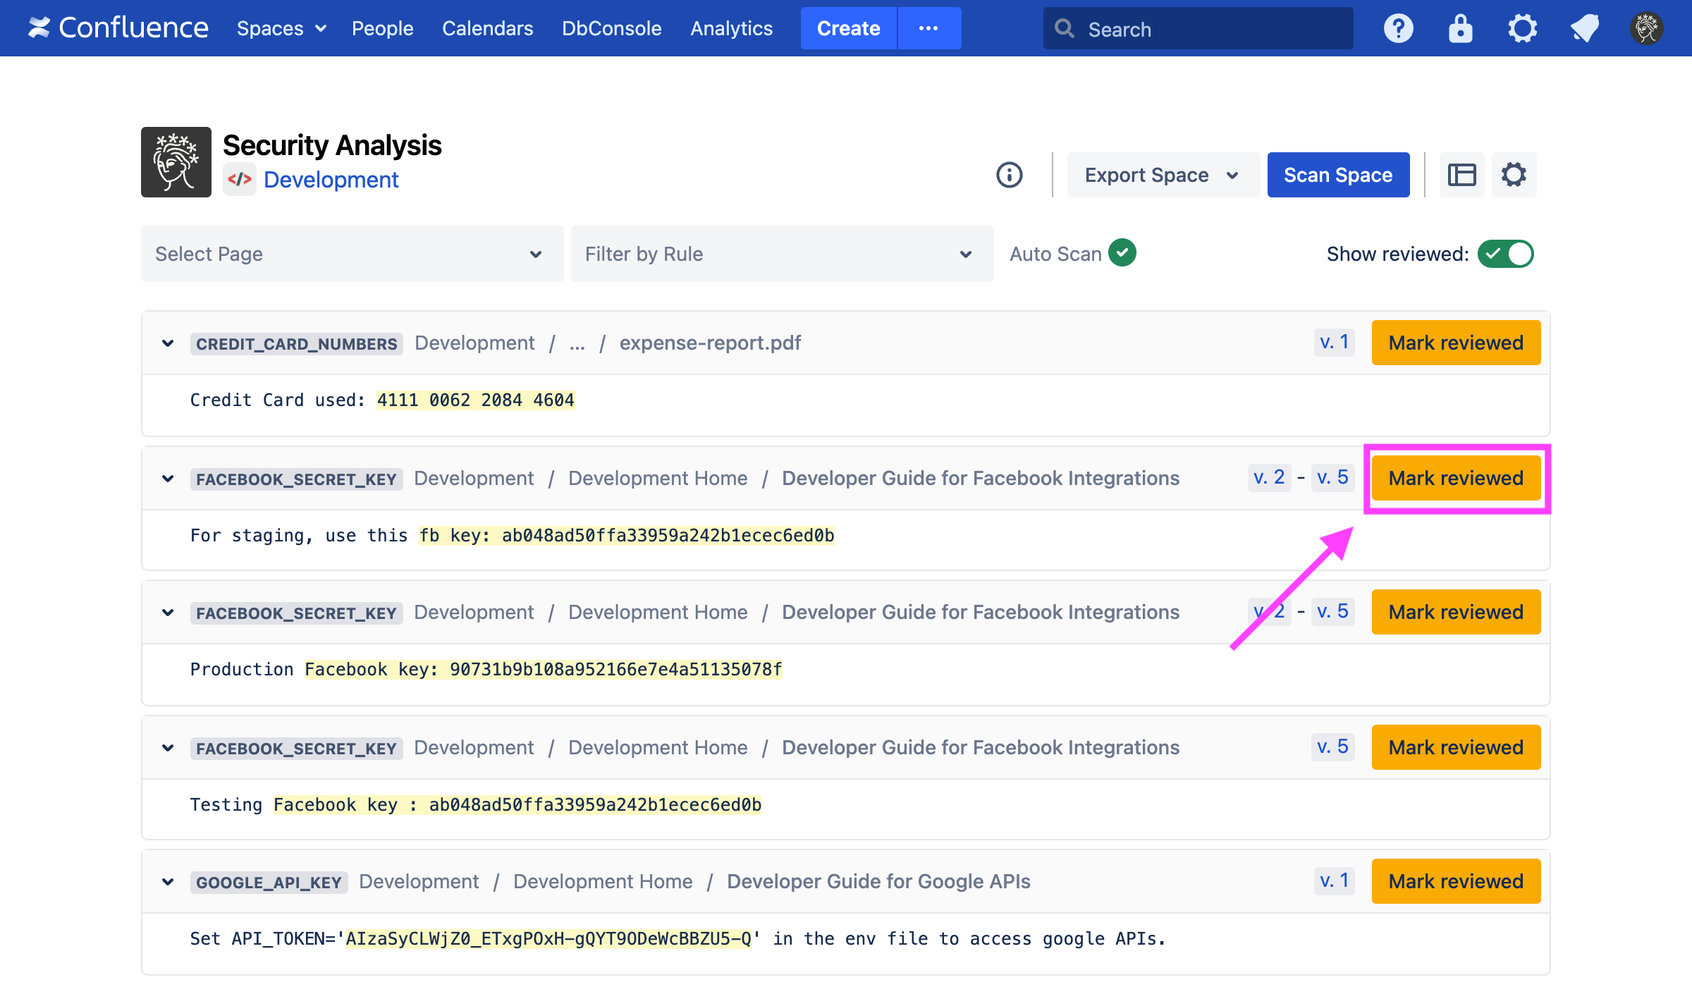Mark the GOOGLE_API_KEY finding as reviewed
1692x1006 pixels.
1455,881
